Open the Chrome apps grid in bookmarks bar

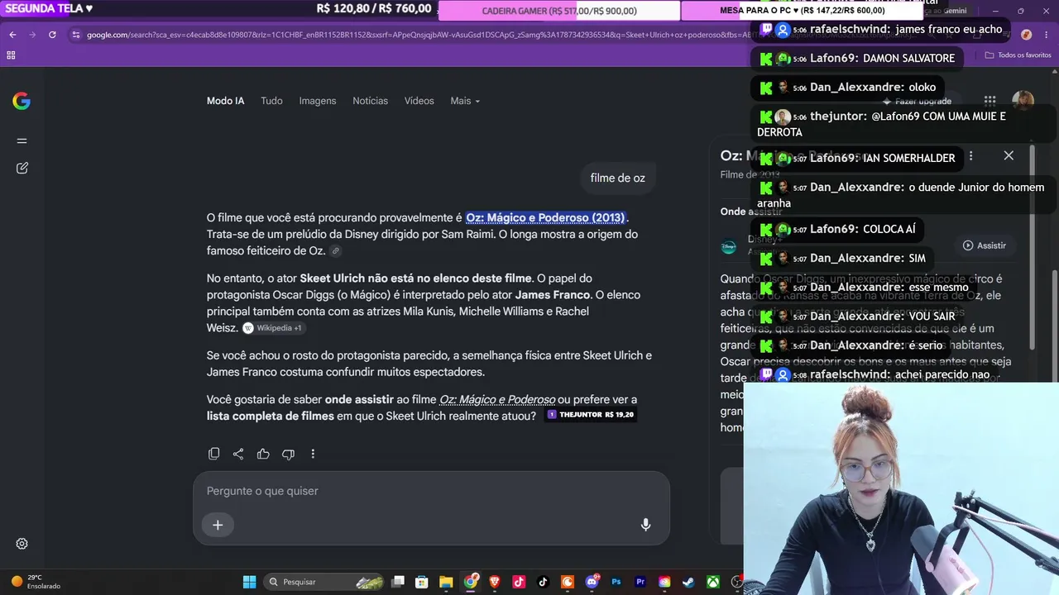click(11, 55)
